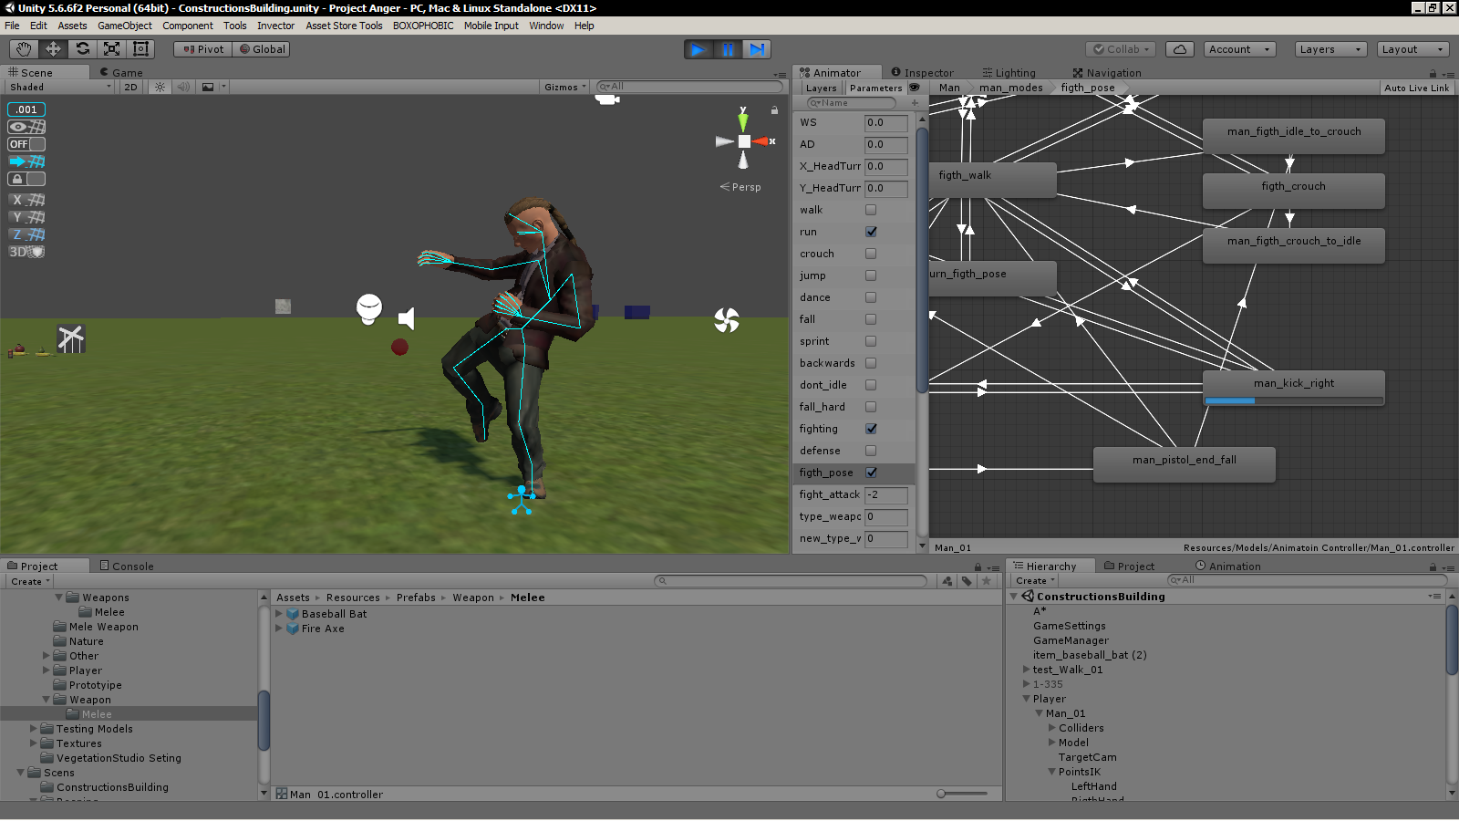Open the BOXOPHOBIC menu
1459x821 pixels.
click(423, 26)
